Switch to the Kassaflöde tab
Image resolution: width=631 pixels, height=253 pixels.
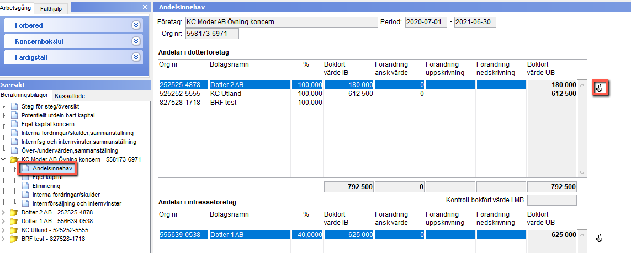point(70,95)
